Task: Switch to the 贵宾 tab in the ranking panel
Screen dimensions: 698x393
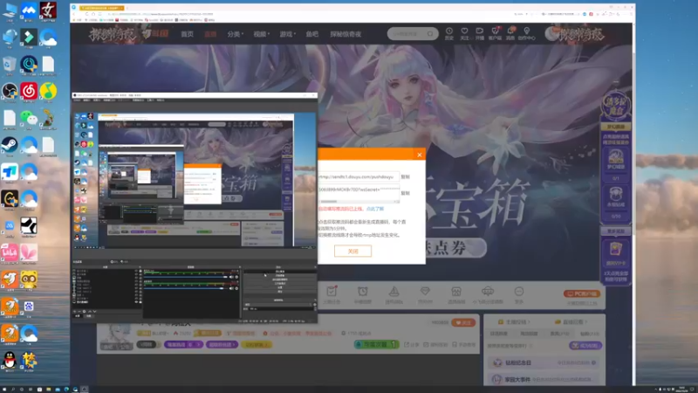Action: [x=559, y=334]
